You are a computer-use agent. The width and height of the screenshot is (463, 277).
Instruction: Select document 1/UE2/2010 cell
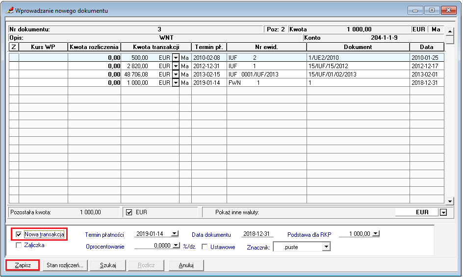pos(358,57)
